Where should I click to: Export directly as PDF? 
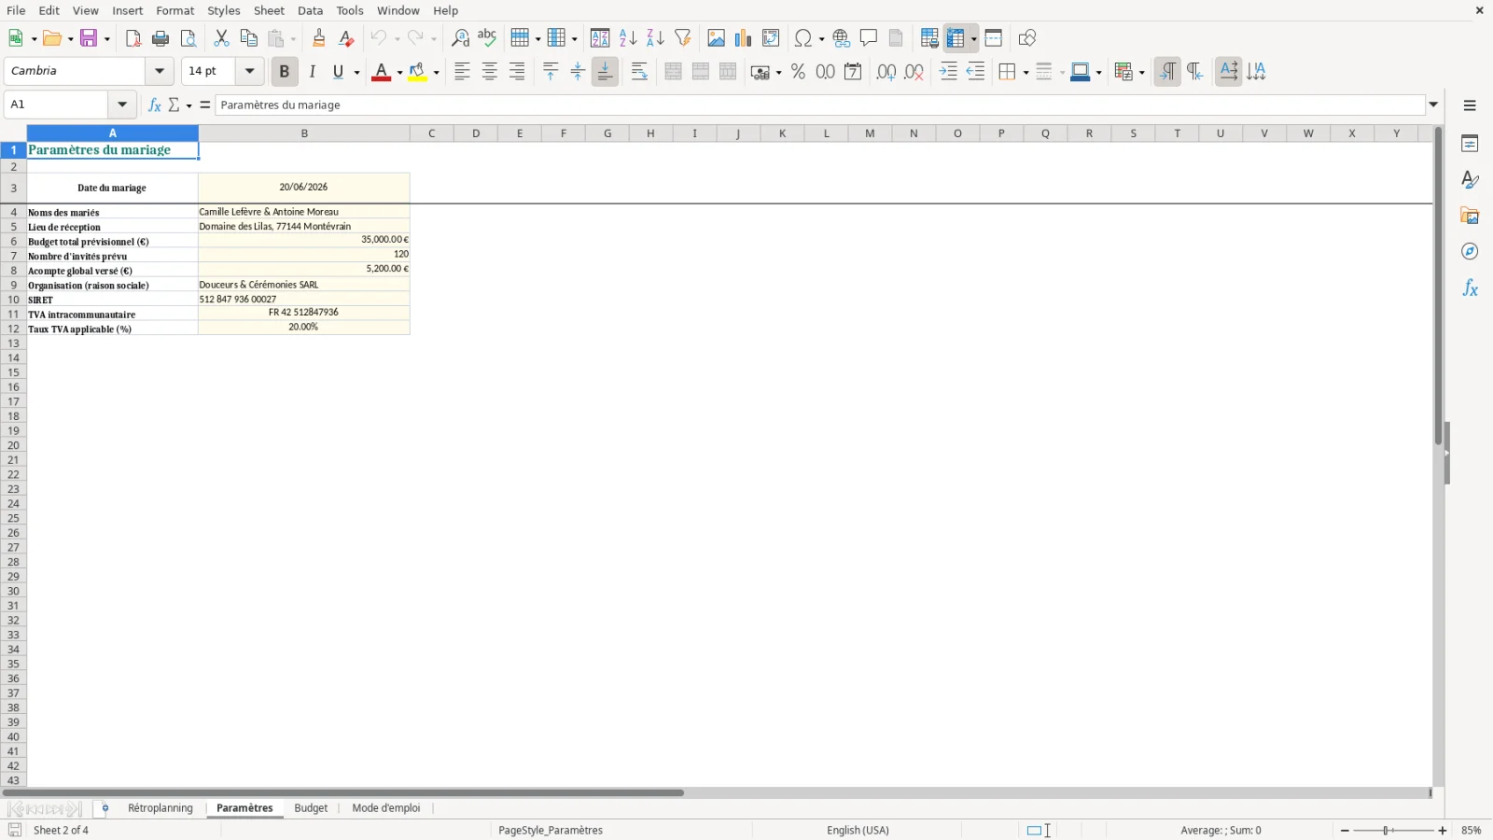click(133, 38)
